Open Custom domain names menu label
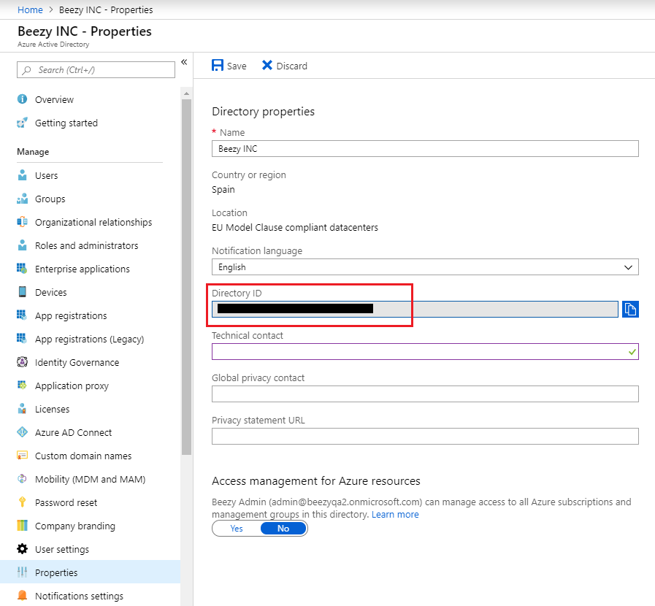This screenshot has width=655, height=606. (x=83, y=456)
